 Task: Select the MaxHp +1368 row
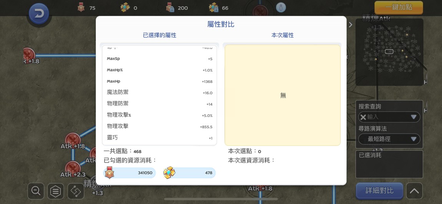(x=160, y=81)
